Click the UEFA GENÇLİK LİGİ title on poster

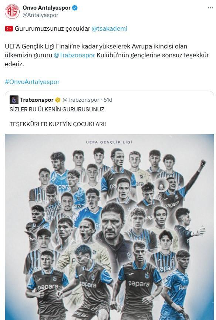click(109, 142)
